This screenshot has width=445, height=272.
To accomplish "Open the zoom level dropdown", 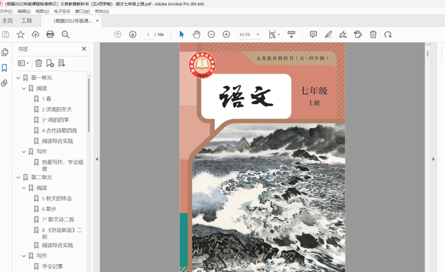I will 258,35.
